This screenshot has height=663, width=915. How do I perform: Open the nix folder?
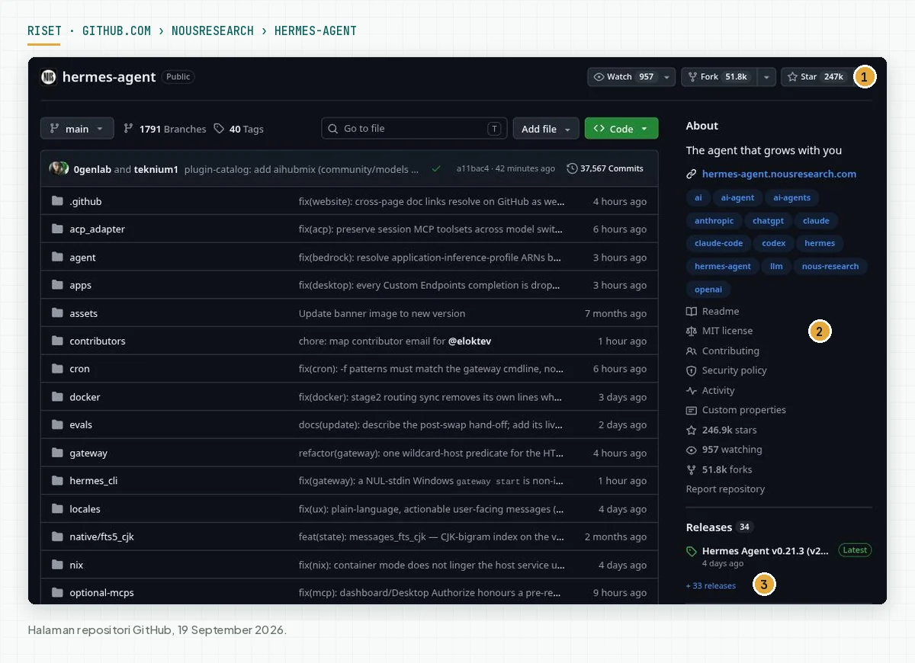click(76, 565)
